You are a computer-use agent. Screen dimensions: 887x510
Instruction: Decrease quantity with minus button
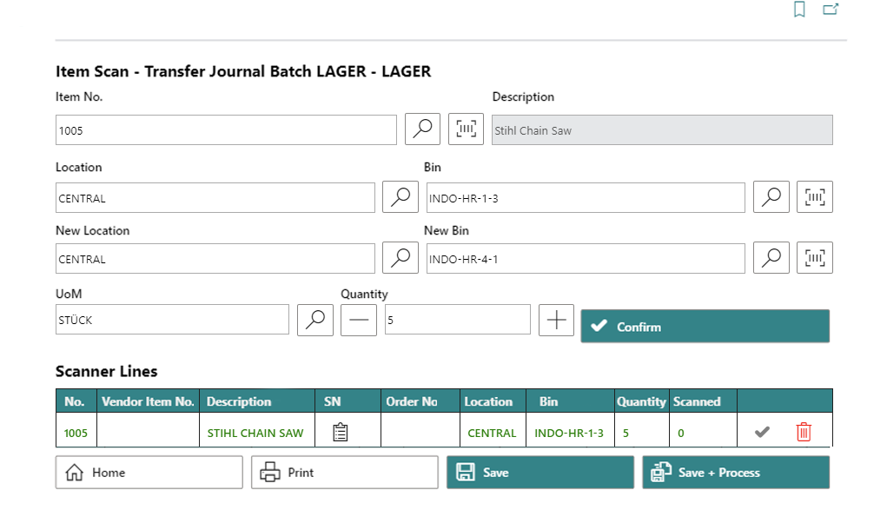[359, 320]
